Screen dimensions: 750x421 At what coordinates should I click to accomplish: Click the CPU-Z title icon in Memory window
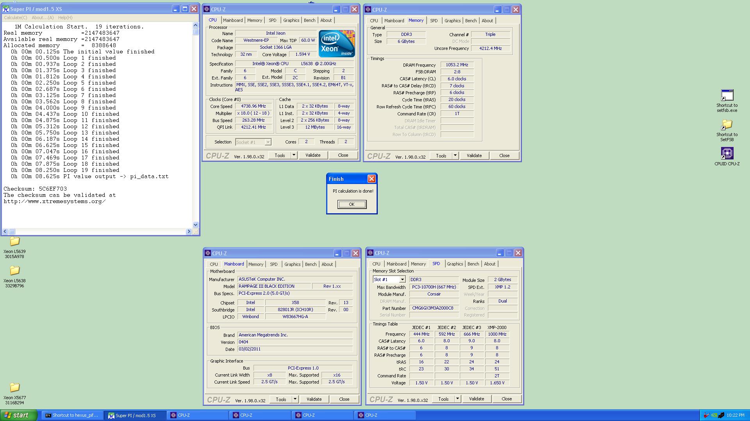point(368,9)
